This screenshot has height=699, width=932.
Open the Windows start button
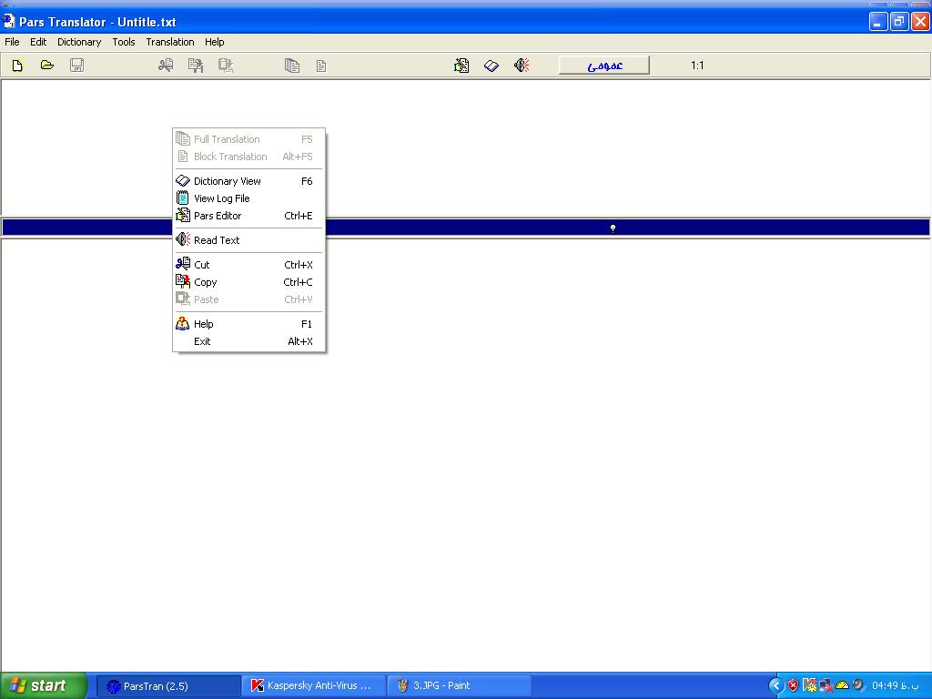[x=44, y=685]
